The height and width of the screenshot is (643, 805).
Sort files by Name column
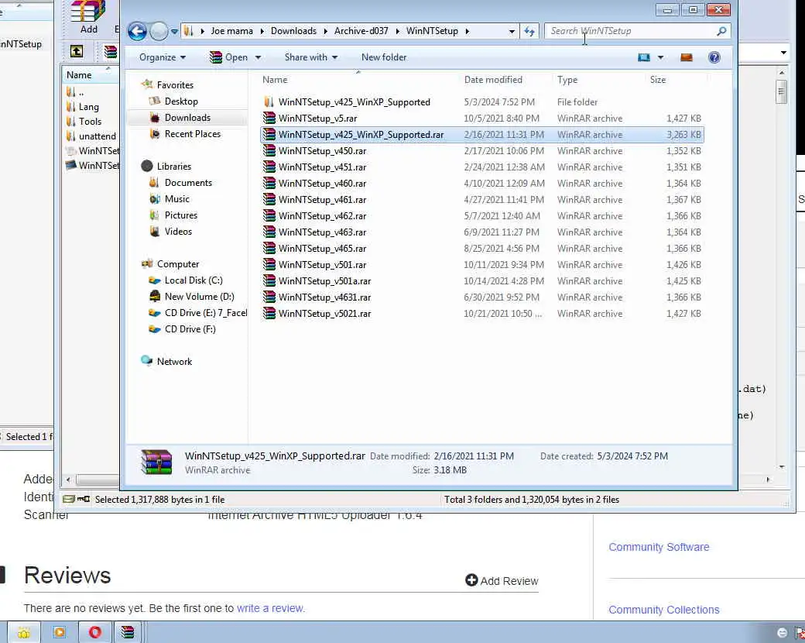[x=275, y=80]
